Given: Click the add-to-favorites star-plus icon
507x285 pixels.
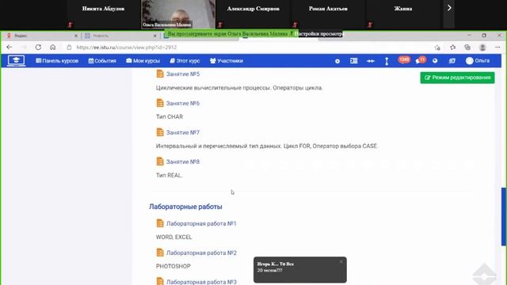Looking at the screenshot, I should [x=437, y=47].
